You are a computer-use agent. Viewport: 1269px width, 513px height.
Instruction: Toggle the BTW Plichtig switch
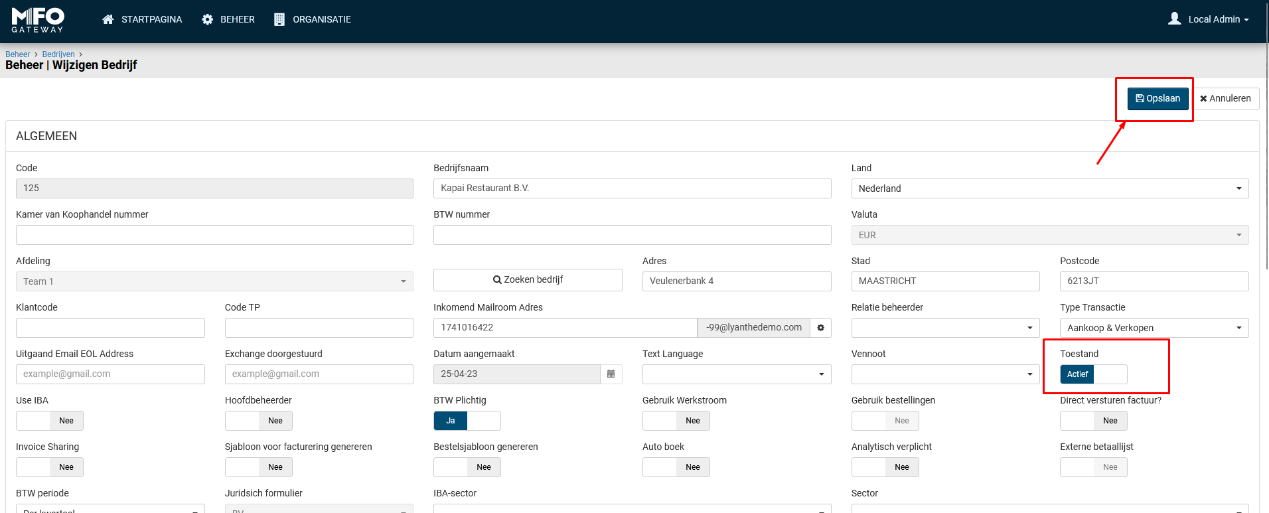tap(467, 421)
